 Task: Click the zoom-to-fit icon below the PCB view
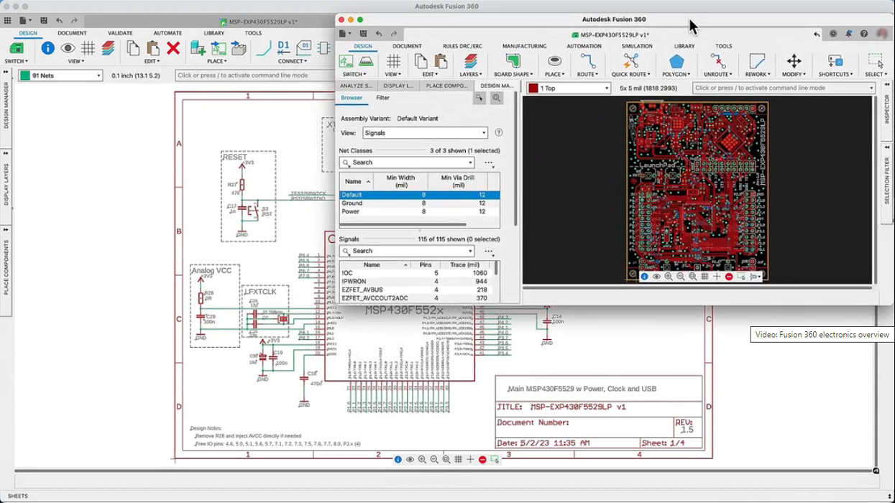pos(691,276)
